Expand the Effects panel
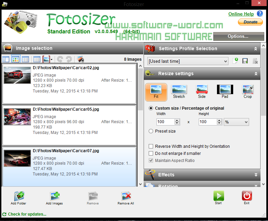Screen dimensions: 268x221 tap(256, 175)
